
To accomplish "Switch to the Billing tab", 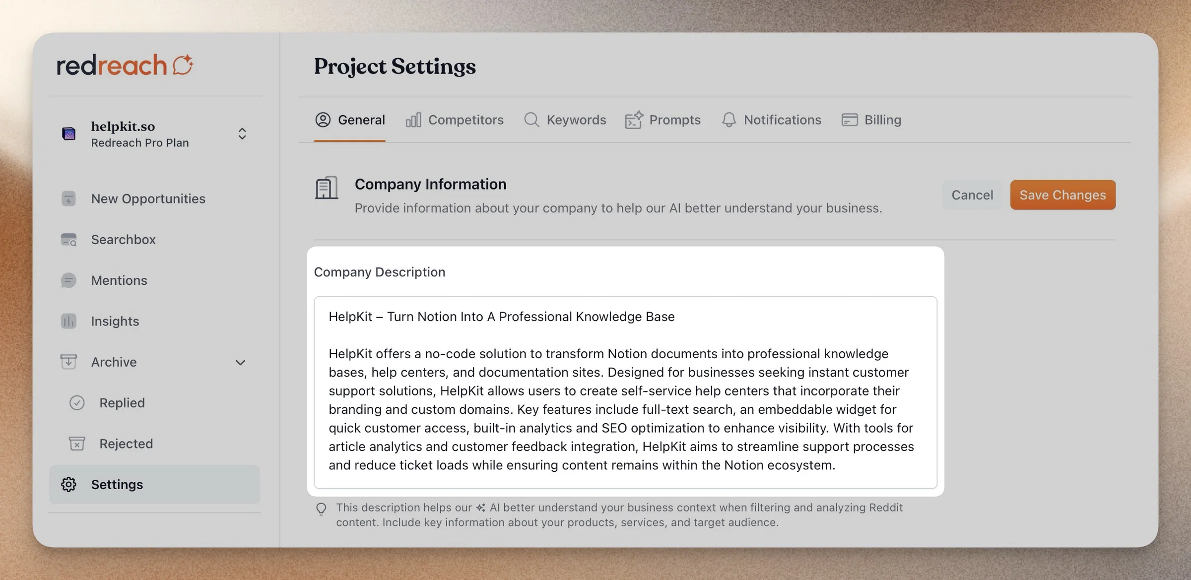I will [x=871, y=120].
